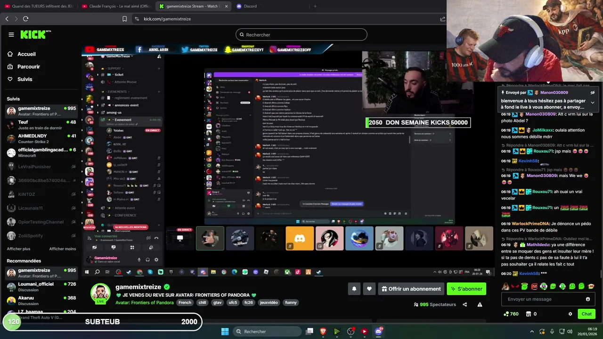The width and height of the screenshot is (603, 339).
Task: Report the stream with warning icon
Action: pos(480,305)
